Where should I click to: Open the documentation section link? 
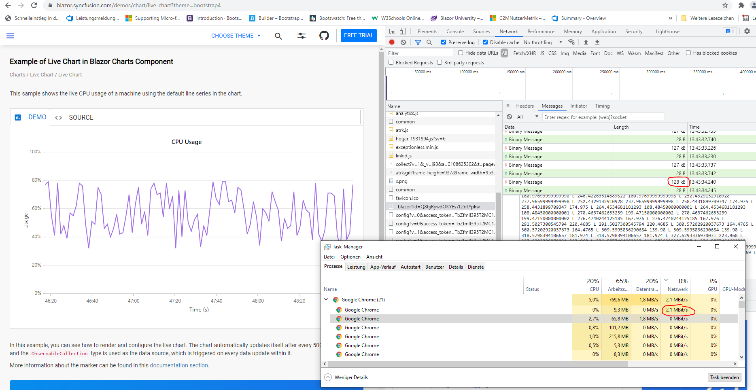[x=179, y=365]
